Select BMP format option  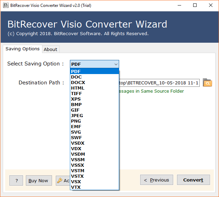(94, 104)
